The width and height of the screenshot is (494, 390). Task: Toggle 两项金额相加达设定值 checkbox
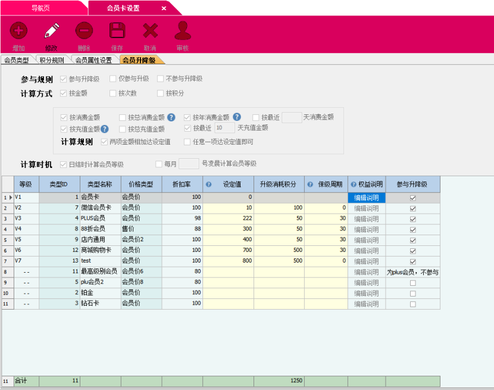[104, 142]
